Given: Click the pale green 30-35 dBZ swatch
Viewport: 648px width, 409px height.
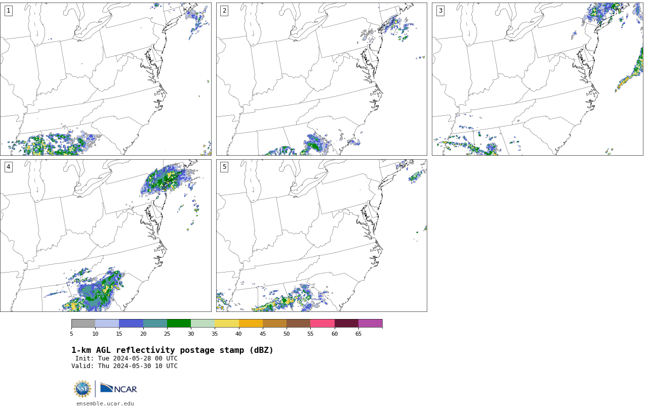Looking at the screenshot, I should point(203,324).
